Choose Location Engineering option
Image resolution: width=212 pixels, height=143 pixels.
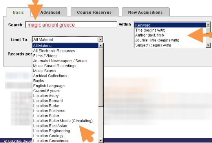[66, 131]
